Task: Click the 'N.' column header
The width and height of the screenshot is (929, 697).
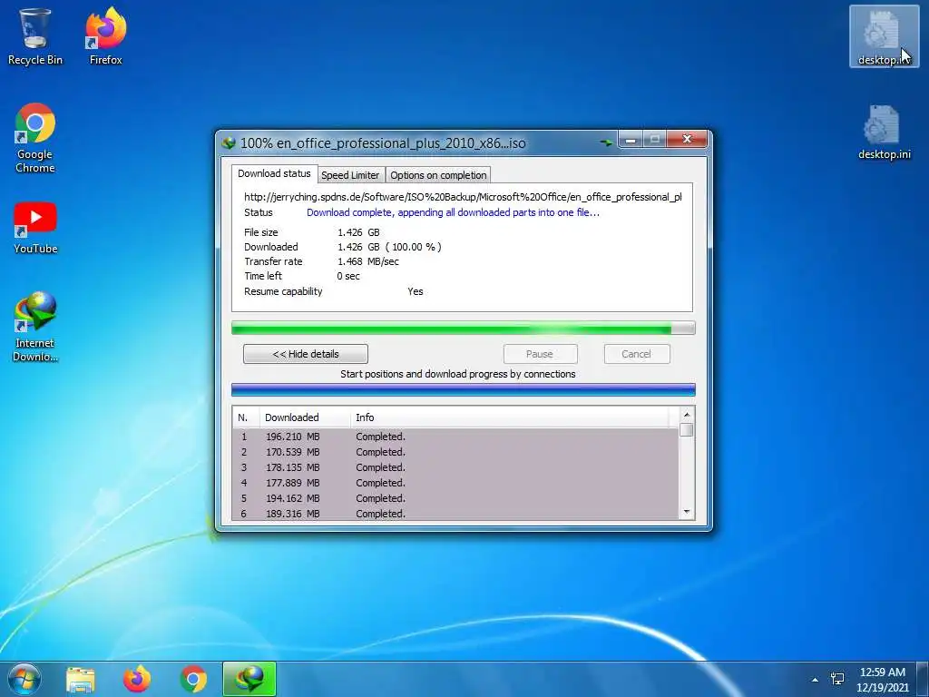Action: [x=246, y=417]
